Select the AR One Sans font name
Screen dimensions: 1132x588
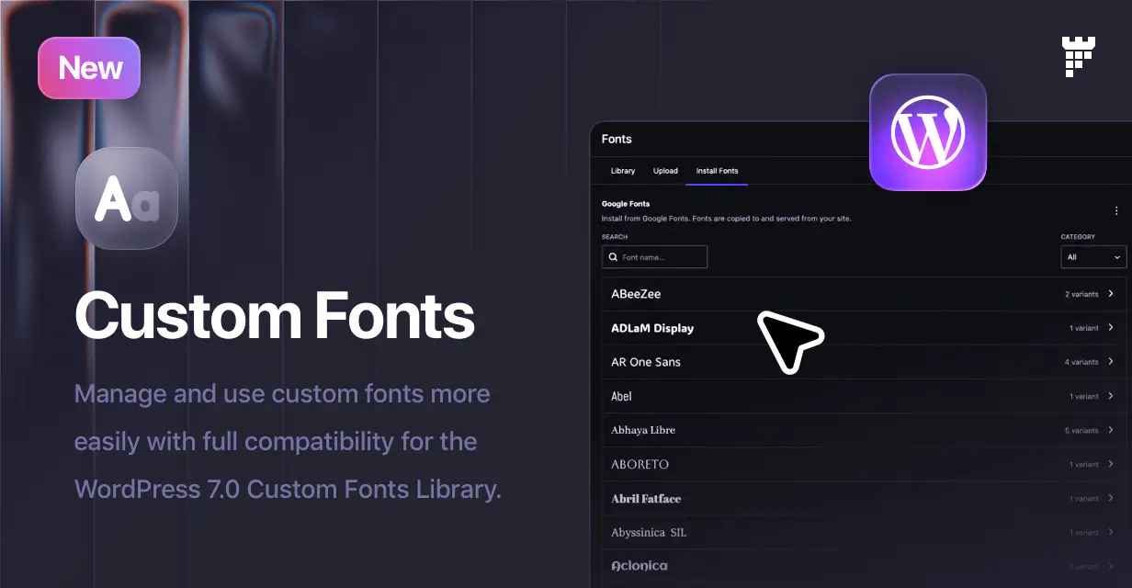click(646, 362)
